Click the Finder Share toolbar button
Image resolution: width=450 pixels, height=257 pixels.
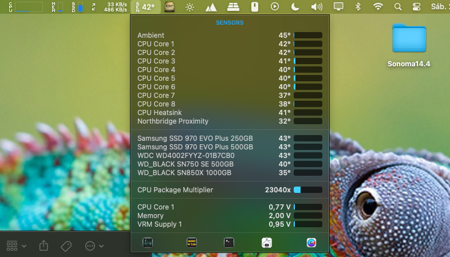point(44,246)
